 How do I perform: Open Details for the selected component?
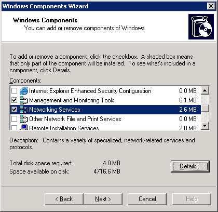tap(190, 166)
